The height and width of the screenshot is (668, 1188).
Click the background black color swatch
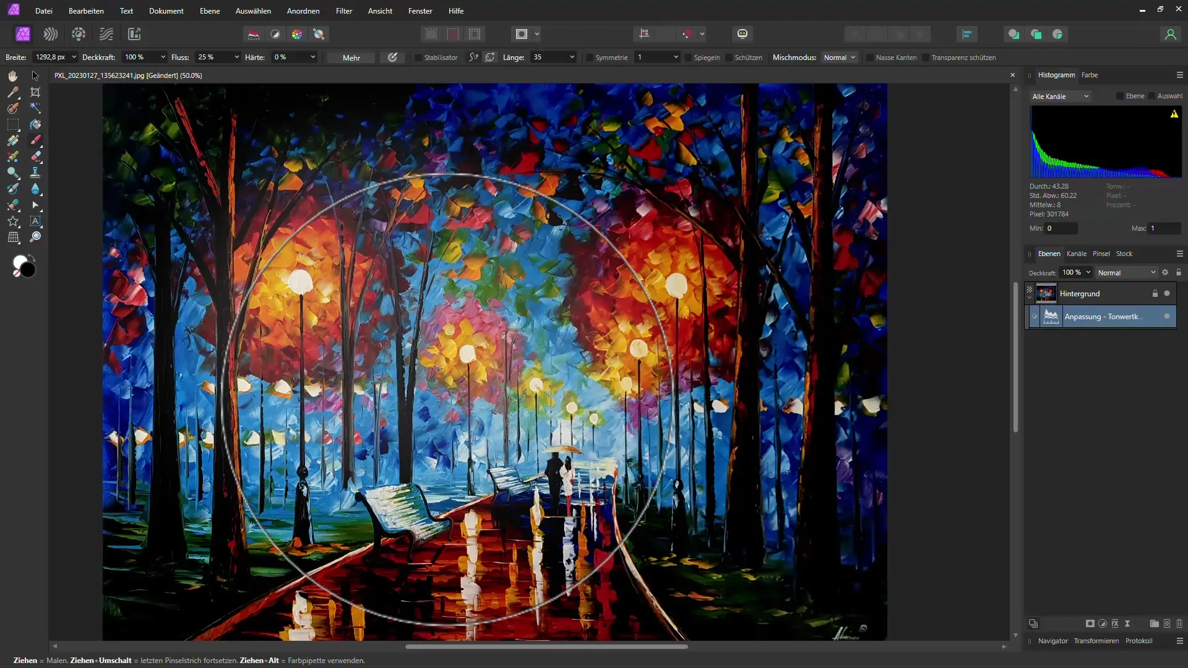[28, 270]
